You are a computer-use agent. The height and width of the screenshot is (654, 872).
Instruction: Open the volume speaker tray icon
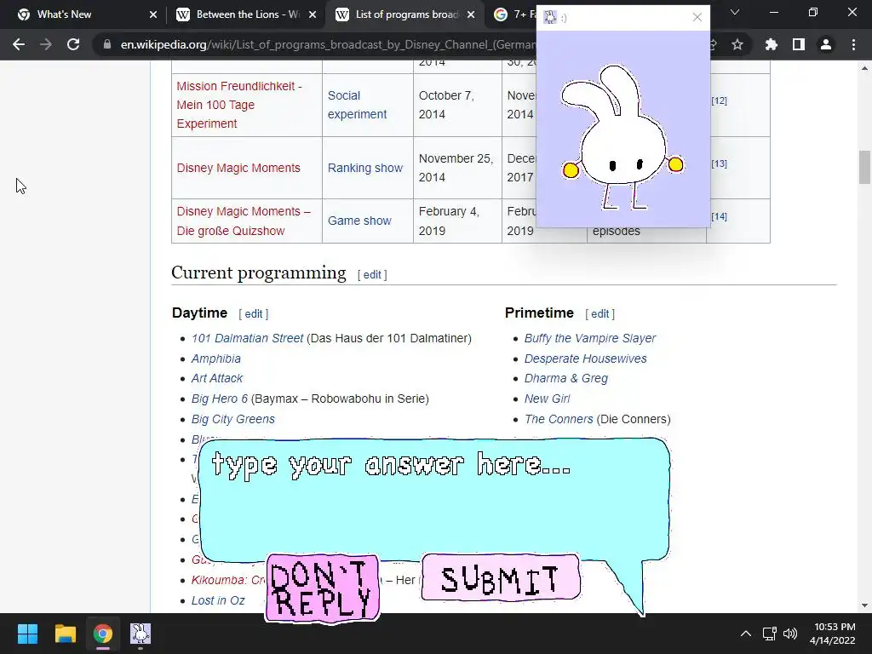[789, 634]
